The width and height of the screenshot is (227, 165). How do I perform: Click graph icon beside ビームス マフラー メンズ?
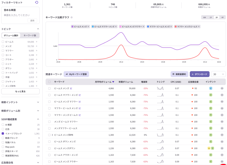tap(80, 95)
